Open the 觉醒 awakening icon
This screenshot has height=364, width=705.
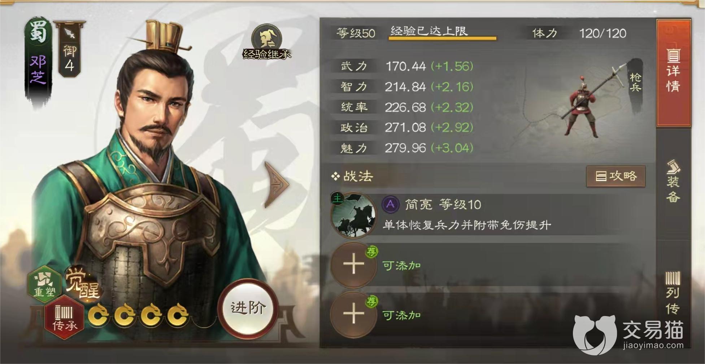click(x=82, y=284)
